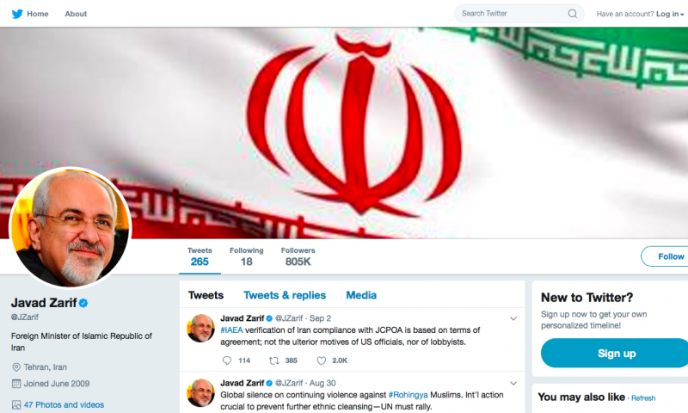The image size is (688, 413).
Task: Click the verified badge beside Javad Zarif's name
Action: click(83, 303)
